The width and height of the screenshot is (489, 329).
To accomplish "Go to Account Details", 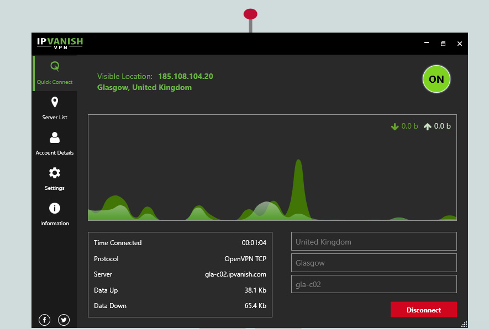I will pos(55,144).
